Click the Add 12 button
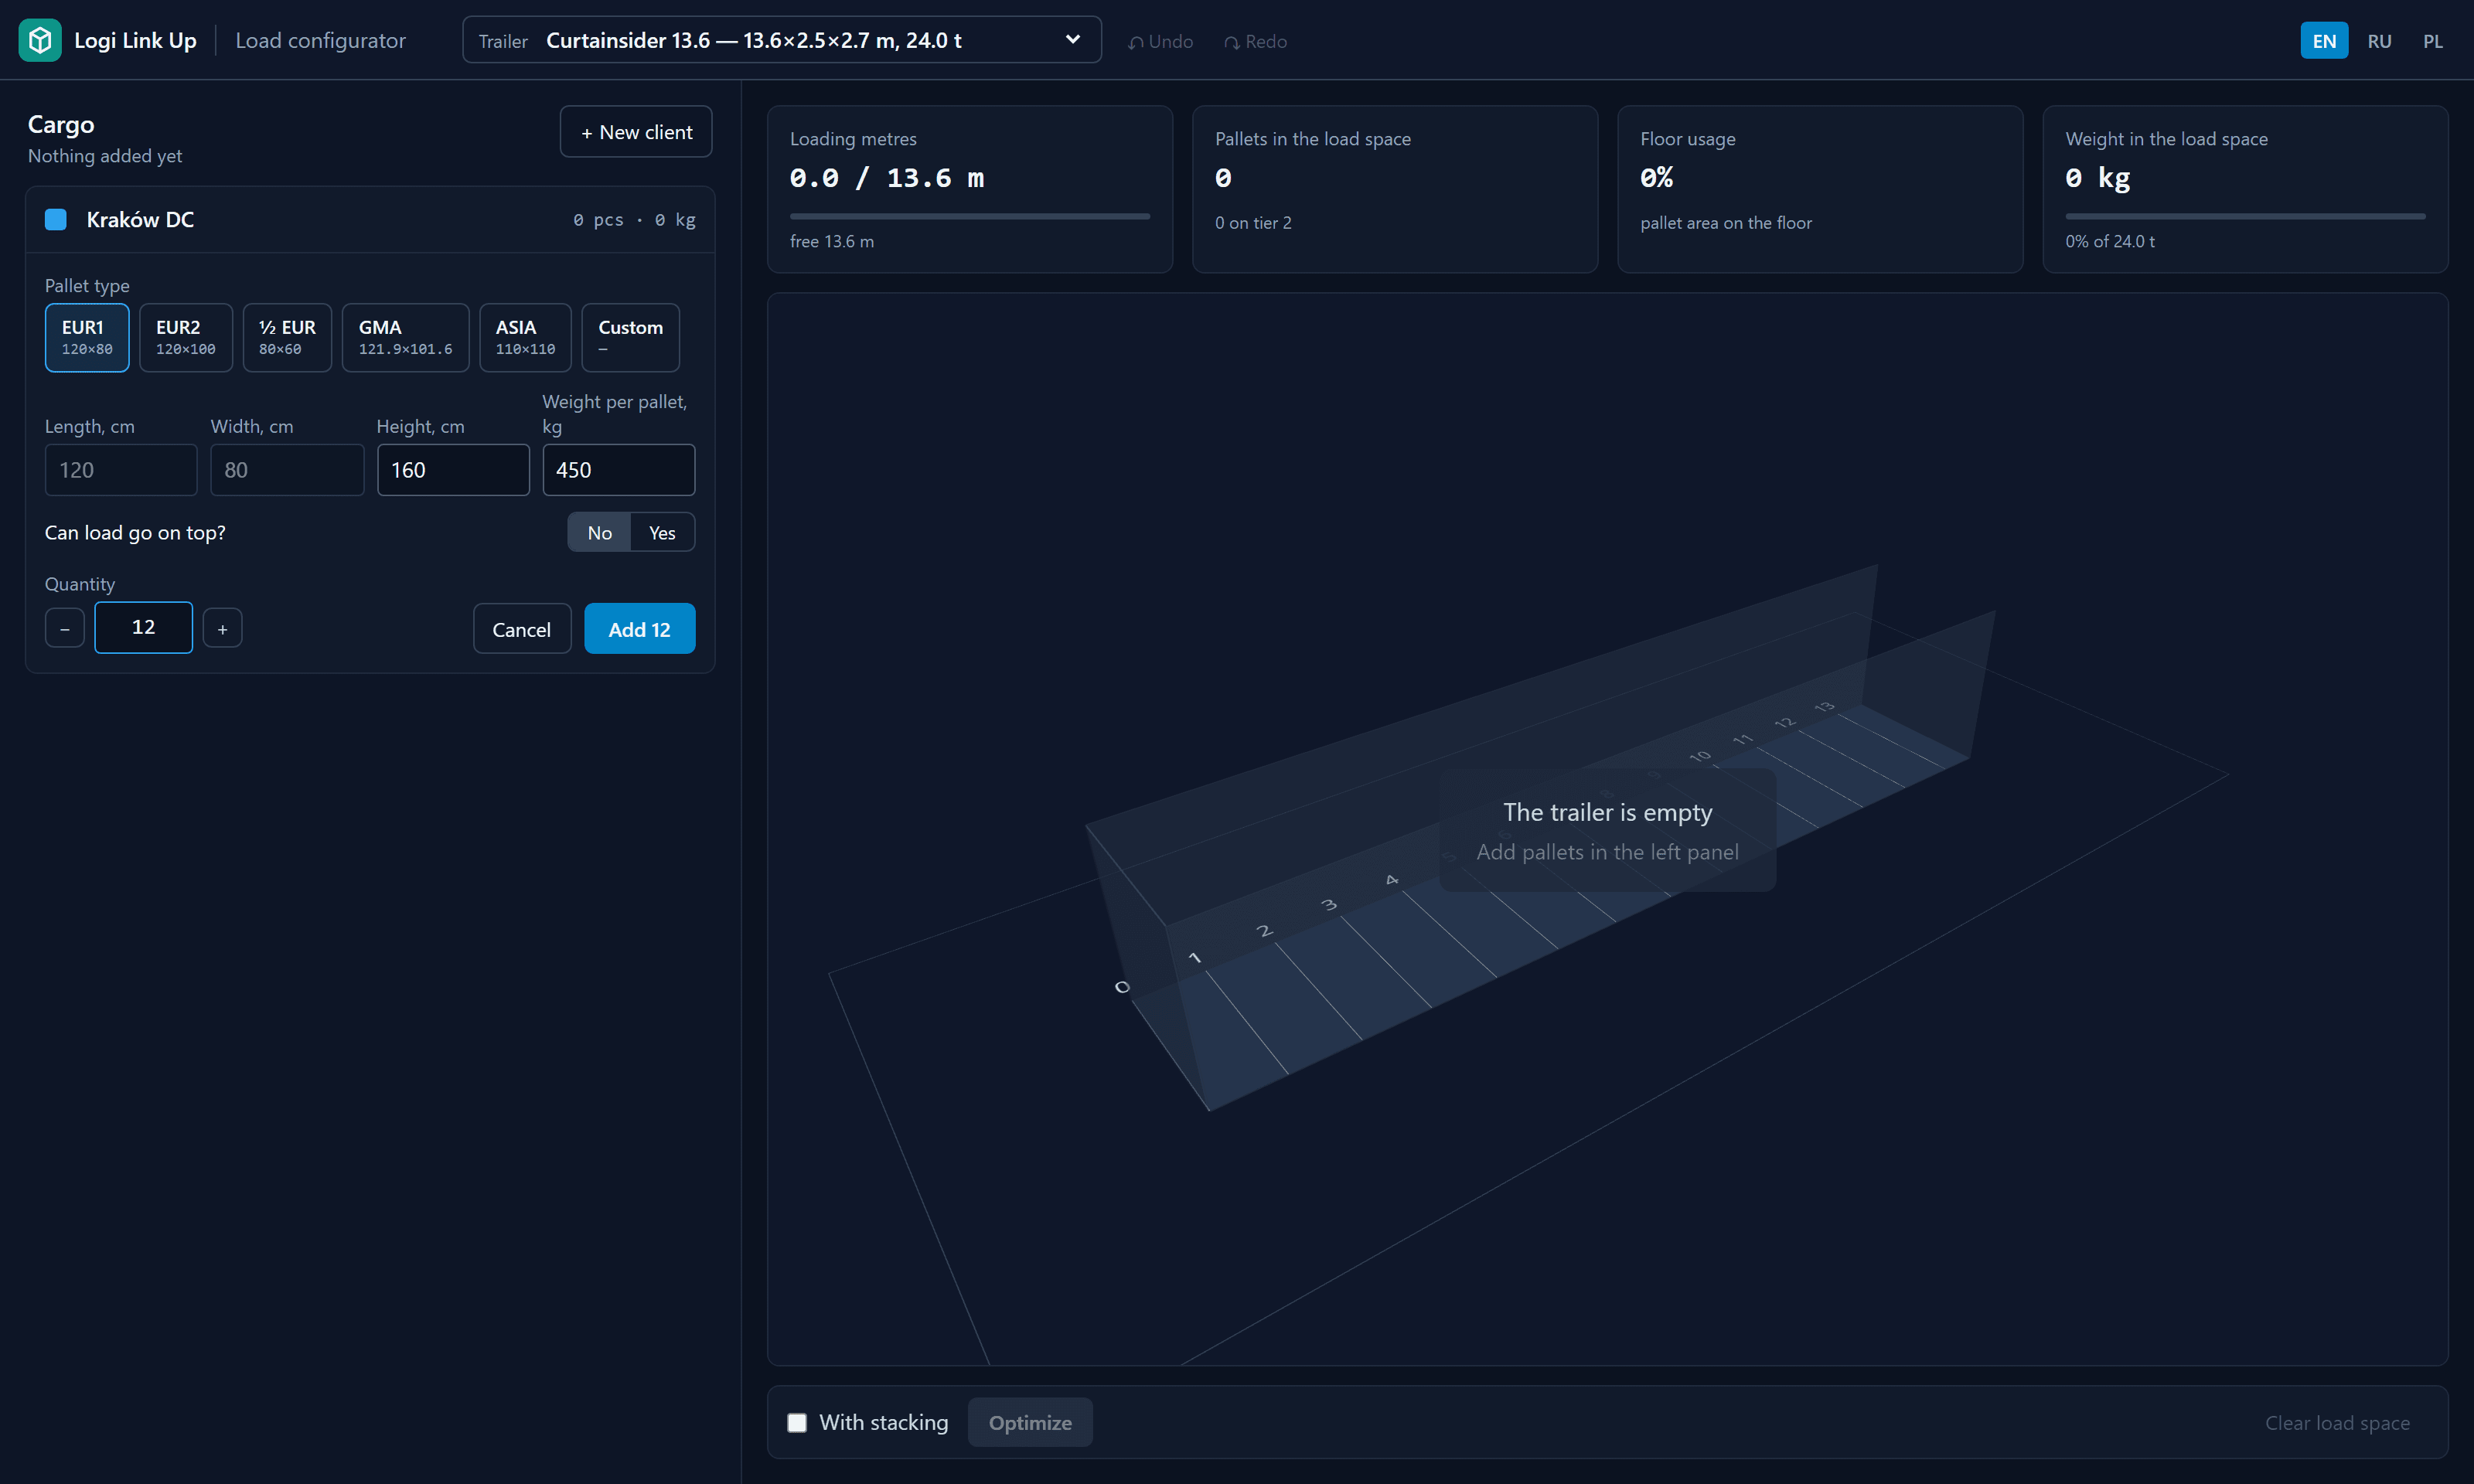 (x=639, y=629)
